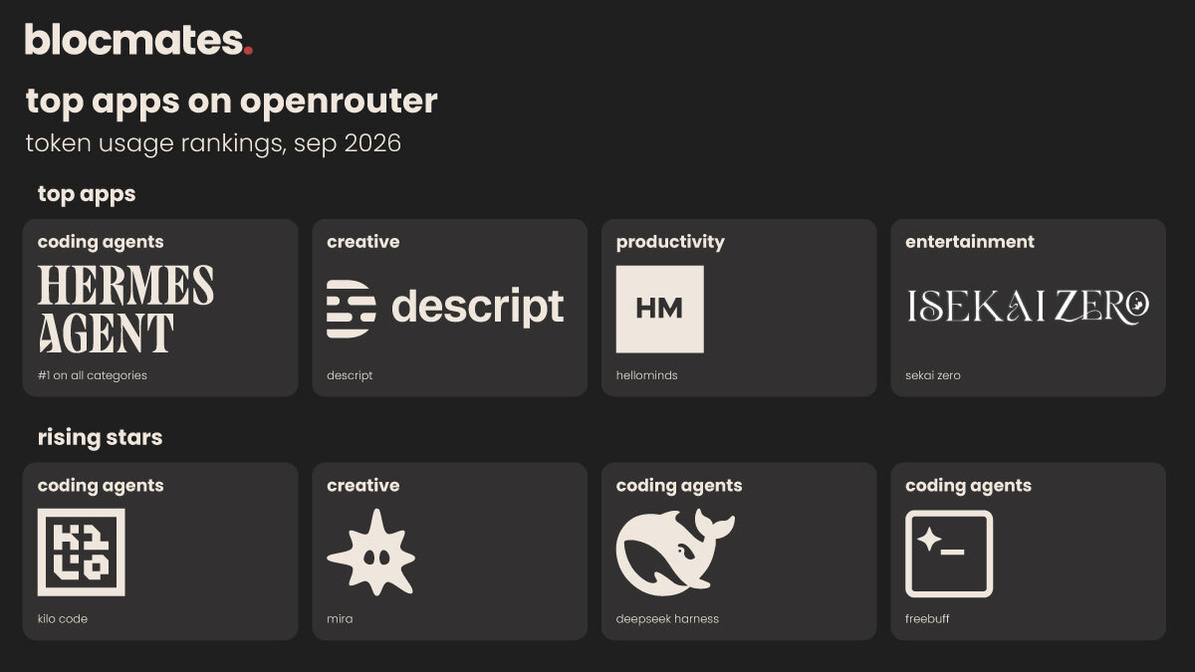Image resolution: width=1195 pixels, height=672 pixels.
Task: Open the HM hellominds square logo
Action: pos(659,309)
